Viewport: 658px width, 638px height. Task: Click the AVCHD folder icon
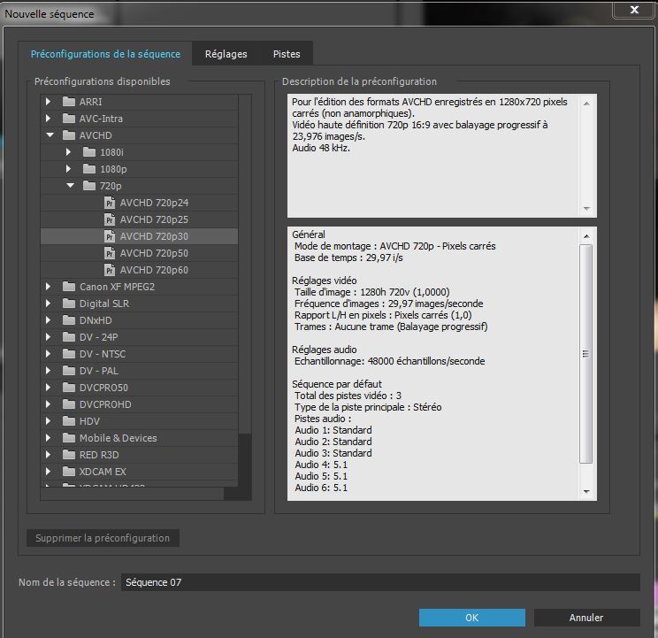click(68, 135)
